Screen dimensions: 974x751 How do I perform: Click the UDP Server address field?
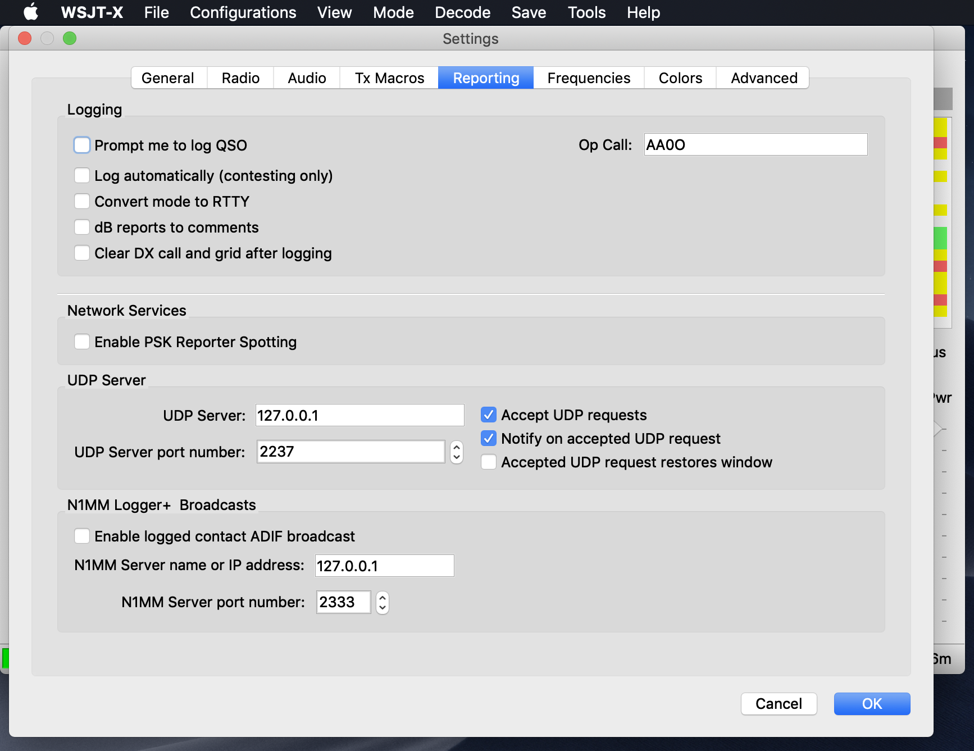pos(360,416)
